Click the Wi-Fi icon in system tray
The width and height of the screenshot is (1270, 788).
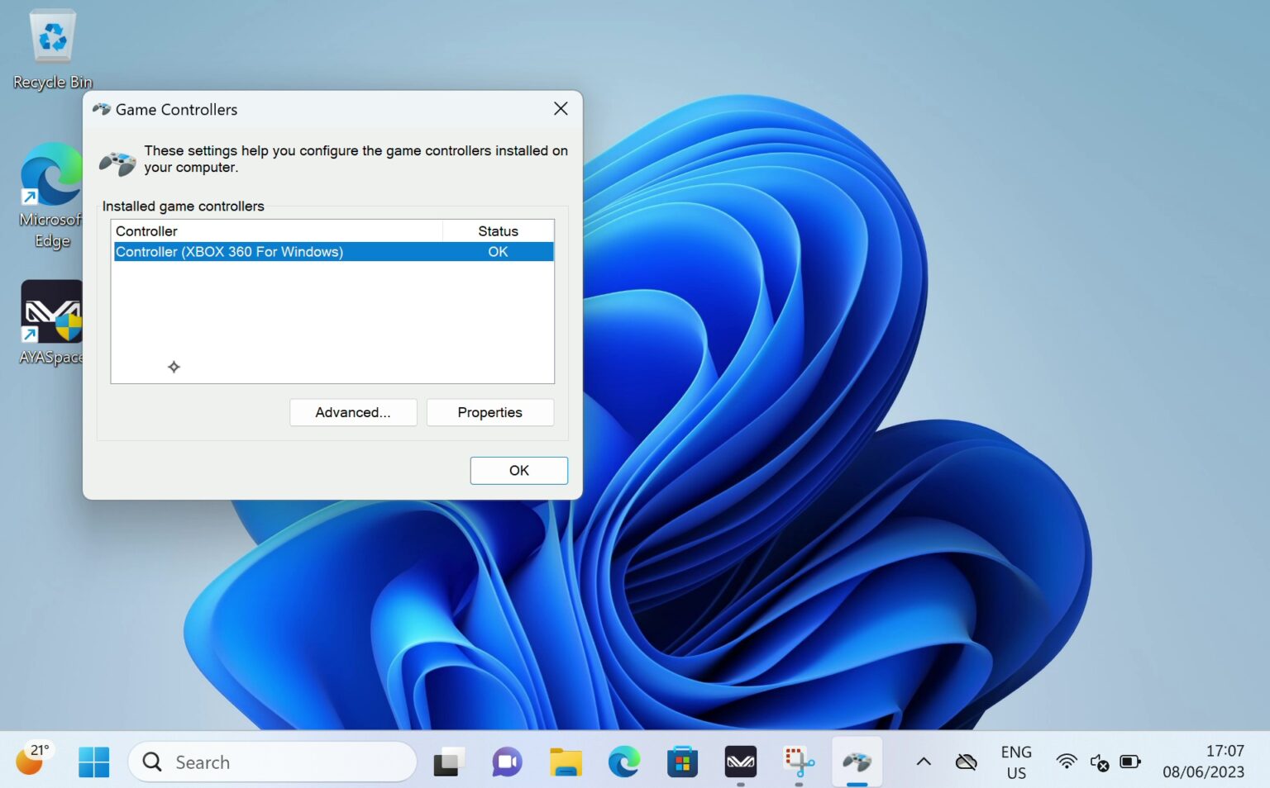[1066, 762]
